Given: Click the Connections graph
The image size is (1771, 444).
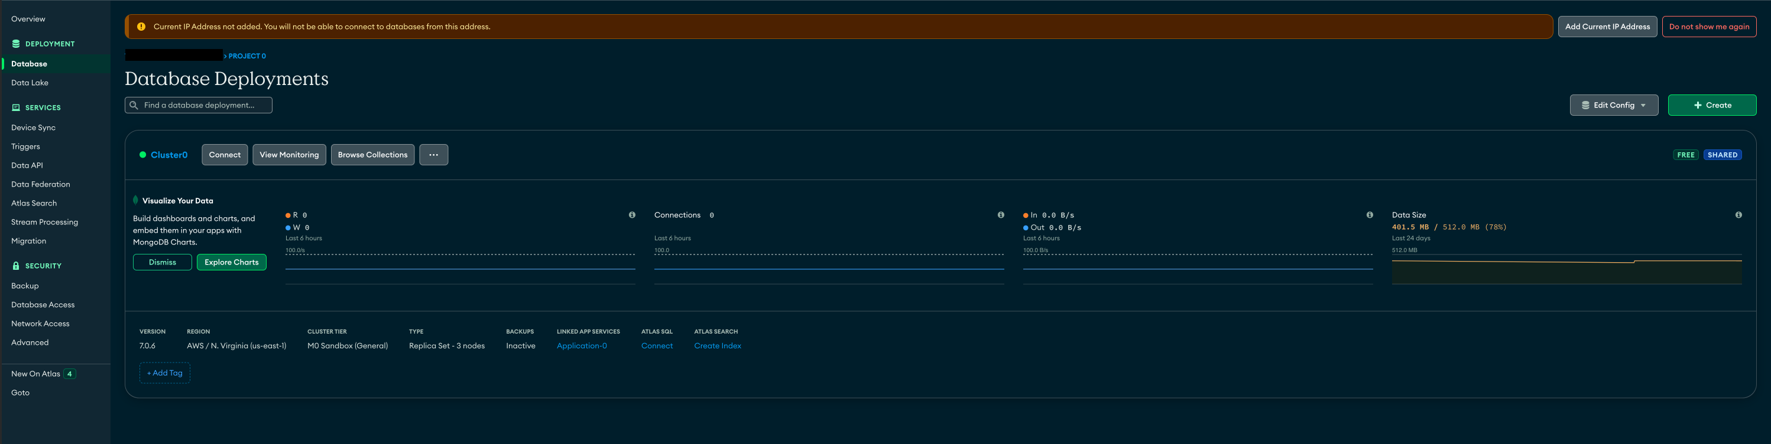Looking at the screenshot, I should (829, 269).
